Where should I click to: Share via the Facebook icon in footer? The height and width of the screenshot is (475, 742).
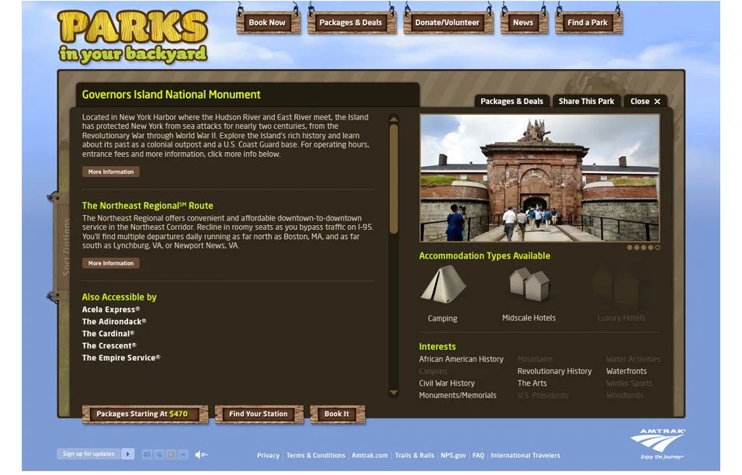147,455
